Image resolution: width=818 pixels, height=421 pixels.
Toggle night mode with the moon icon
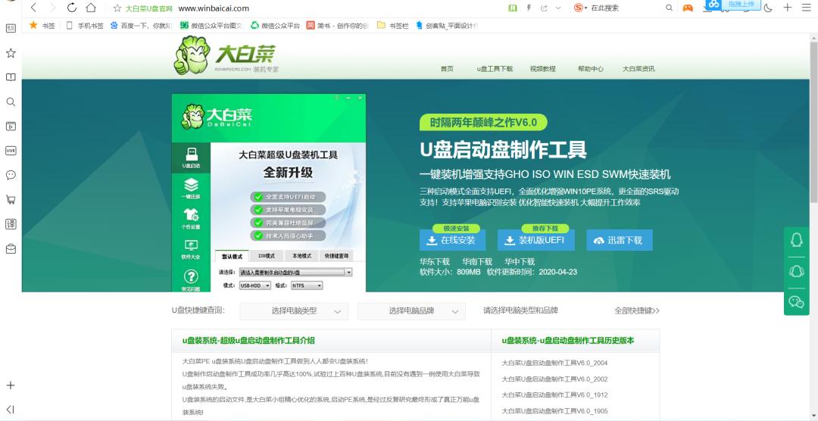768,8
